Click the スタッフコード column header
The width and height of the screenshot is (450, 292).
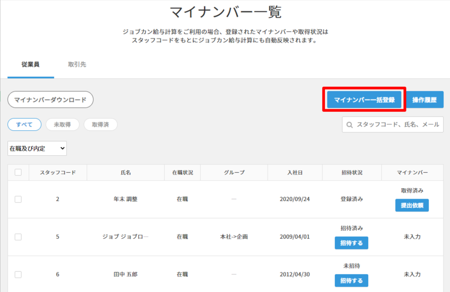[x=58, y=173]
